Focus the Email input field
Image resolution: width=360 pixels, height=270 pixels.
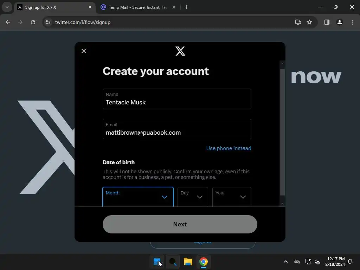point(177,129)
